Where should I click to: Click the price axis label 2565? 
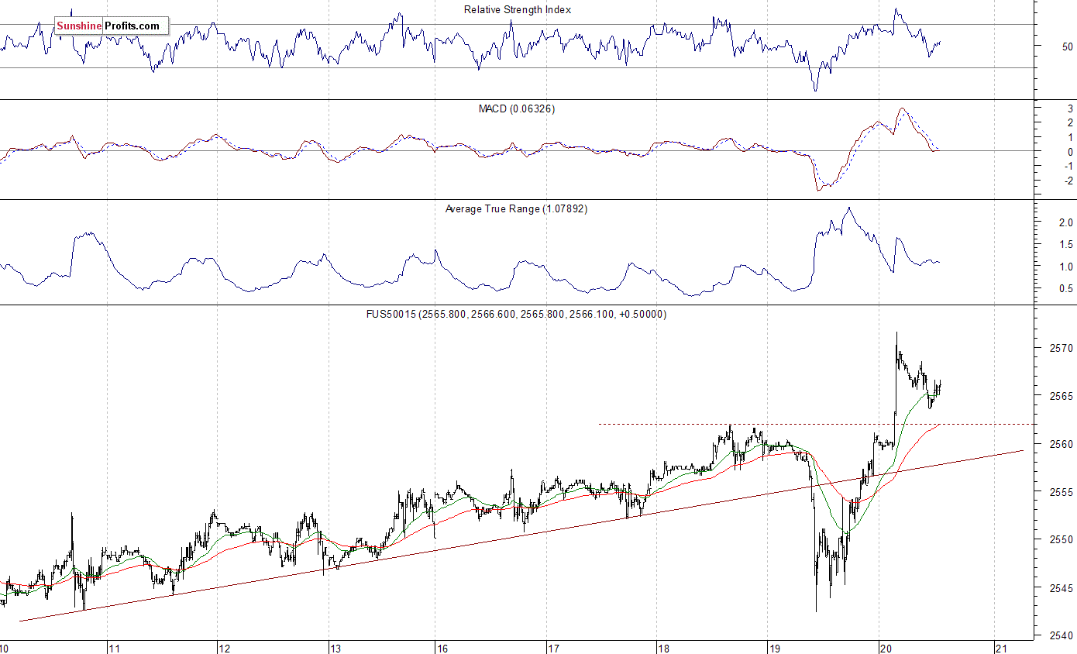1062,397
